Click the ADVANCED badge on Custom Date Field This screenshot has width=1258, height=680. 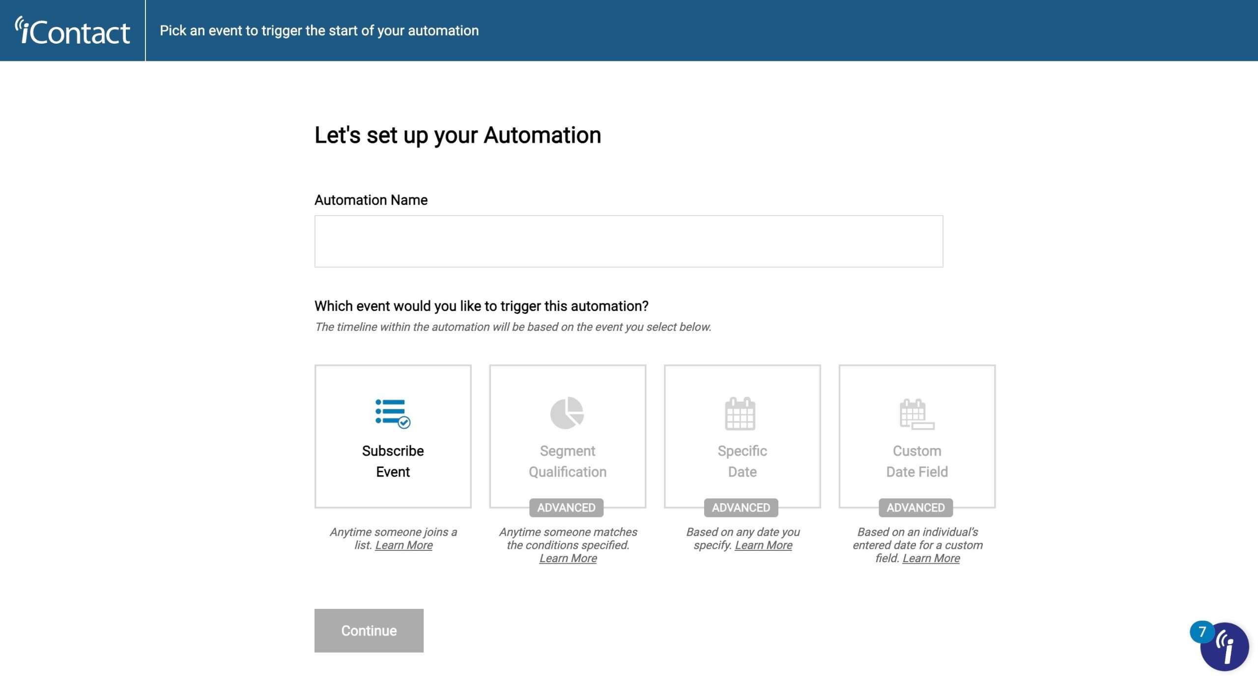(x=915, y=508)
